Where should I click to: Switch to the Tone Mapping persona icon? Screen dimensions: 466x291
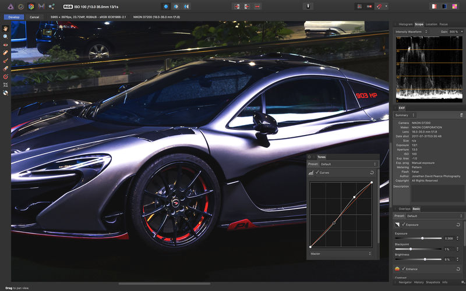click(41, 6)
